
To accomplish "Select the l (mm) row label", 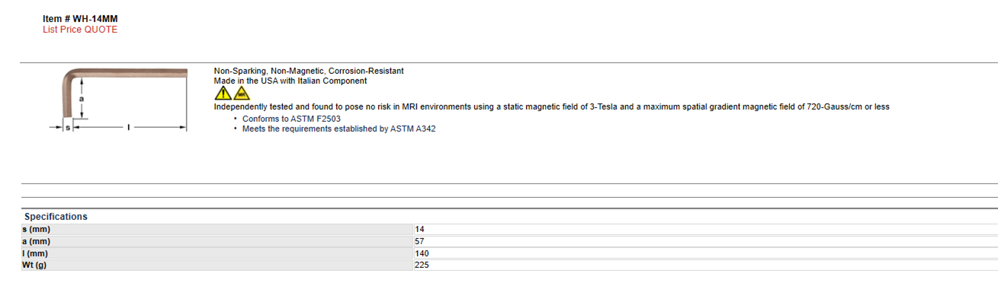I will click(x=35, y=253).
